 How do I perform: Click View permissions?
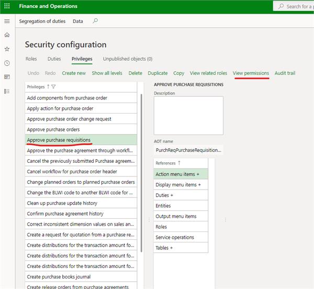tap(251, 73)
